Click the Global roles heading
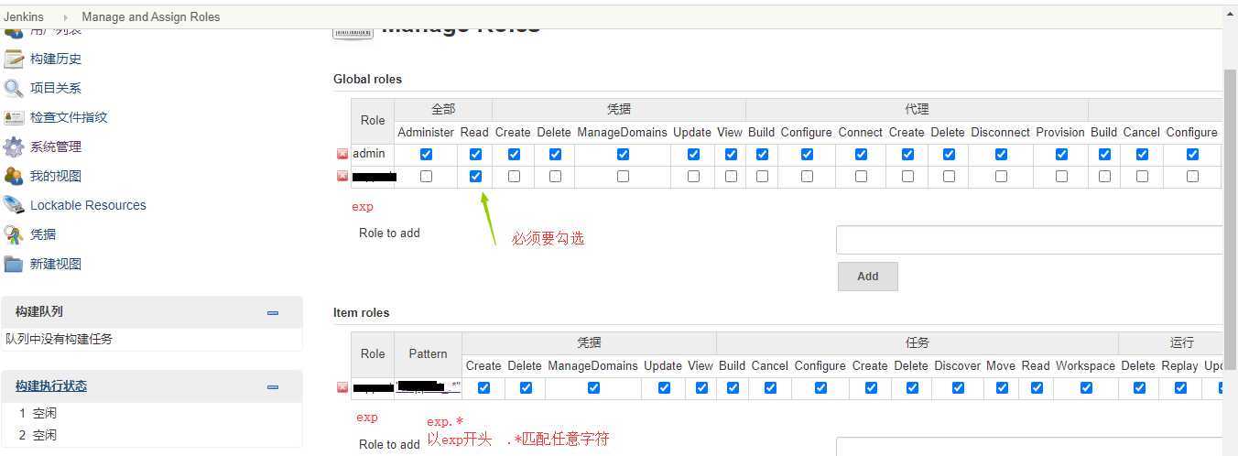The image size is (1238, 456). [x=367, y=80]
